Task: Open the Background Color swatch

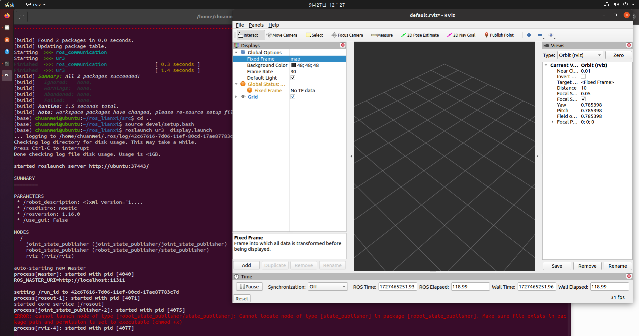Action: click(x=293, y=65)
